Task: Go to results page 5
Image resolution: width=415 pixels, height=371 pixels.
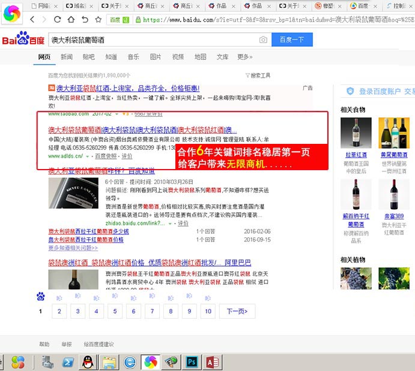Action: click(x=115, y=311)
